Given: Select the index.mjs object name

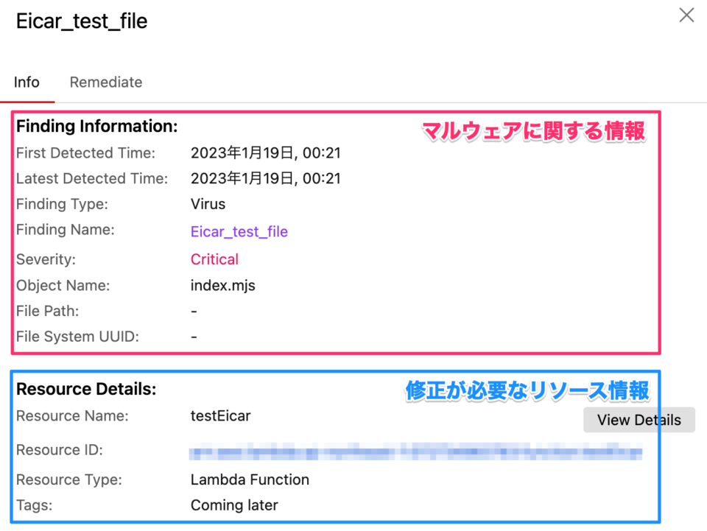Looking at the screenshot, I should pyautogui.click(x=222, y=285).
